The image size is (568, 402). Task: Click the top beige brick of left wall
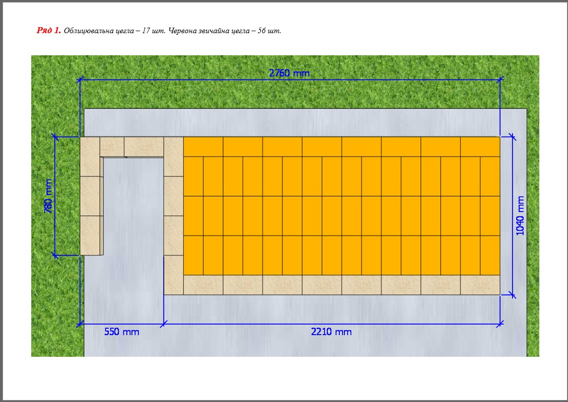[90, 157]
